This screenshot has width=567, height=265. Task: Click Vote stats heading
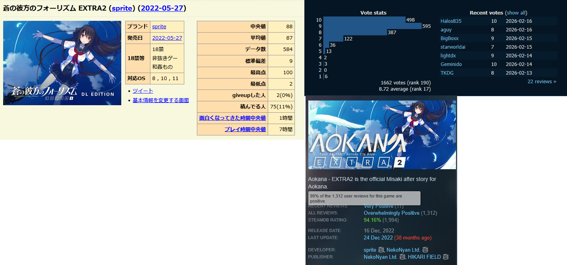[373, 13]
